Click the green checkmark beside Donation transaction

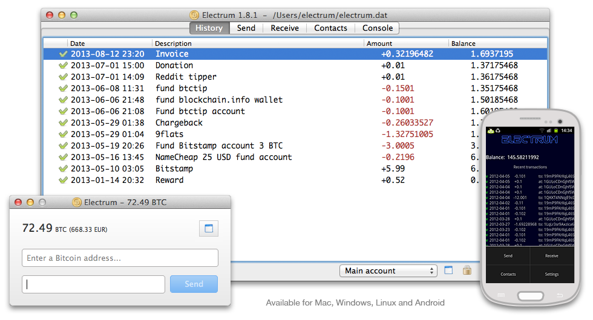[x=63, y=65]
